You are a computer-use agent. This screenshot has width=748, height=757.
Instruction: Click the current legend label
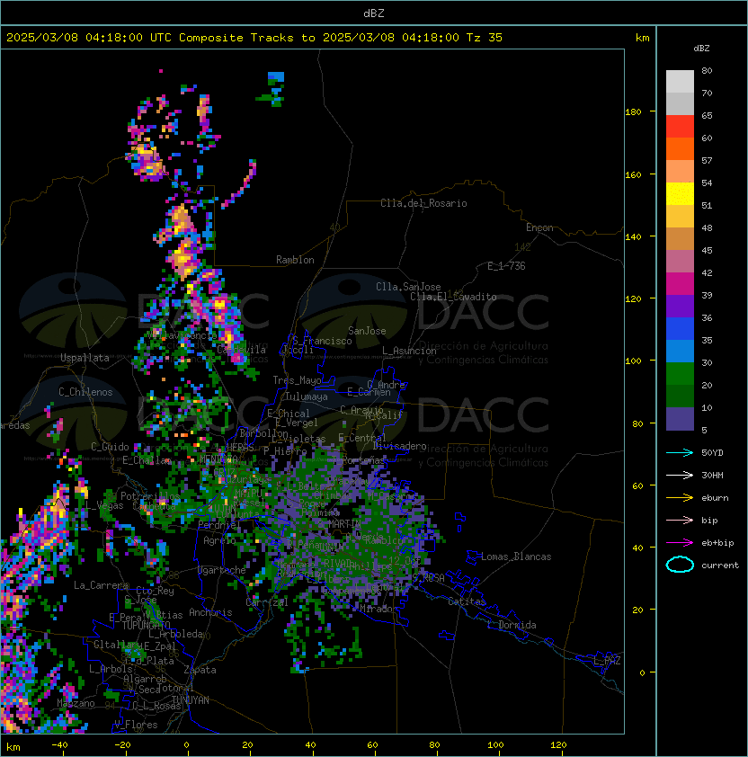[x=720, y=566]
